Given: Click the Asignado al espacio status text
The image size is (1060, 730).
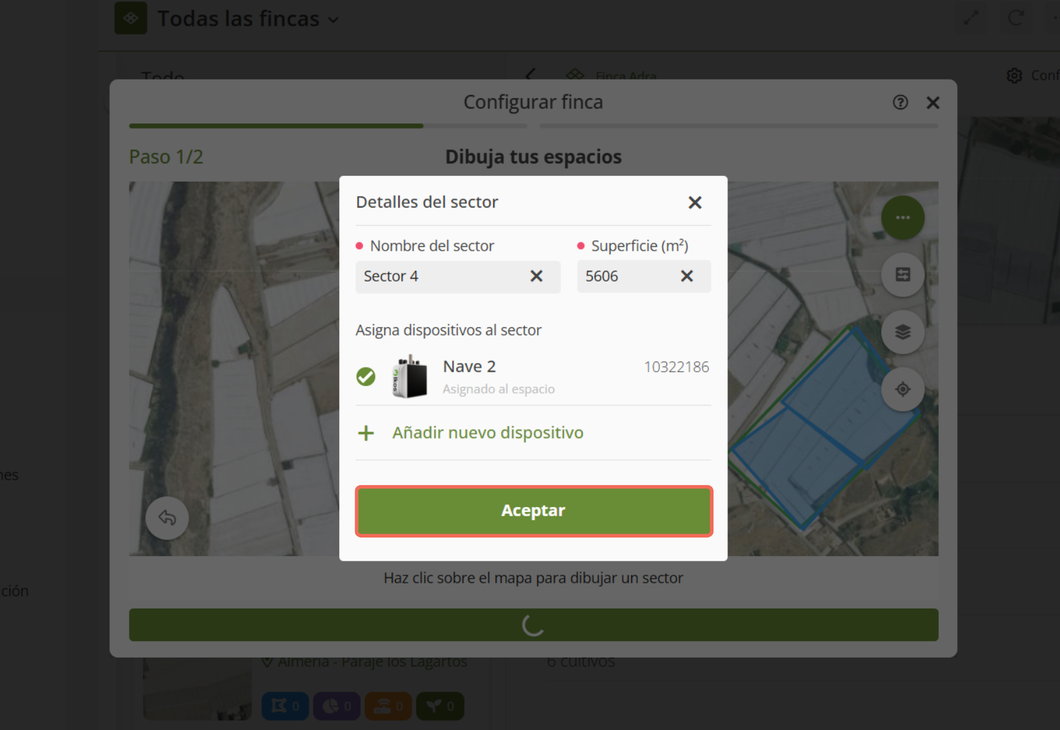Looking at the screenshot, I should tap(498, 389).
